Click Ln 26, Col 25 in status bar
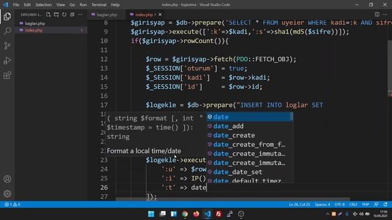 [300, 205]
